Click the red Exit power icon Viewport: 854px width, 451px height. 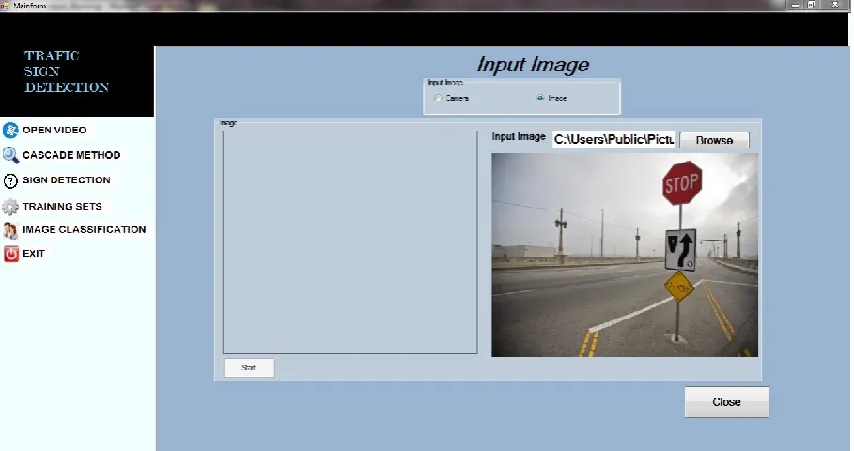[10, 254]
